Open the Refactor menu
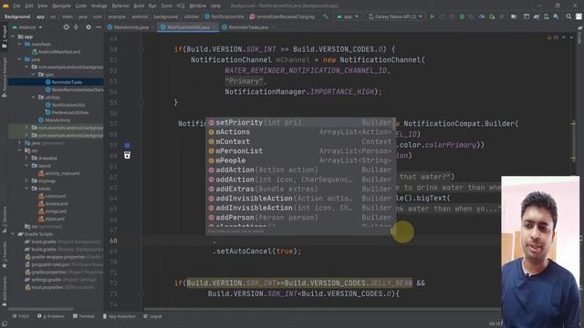Image resolution: width=584 pixels, height=328 pixels. tap(120, 6)
